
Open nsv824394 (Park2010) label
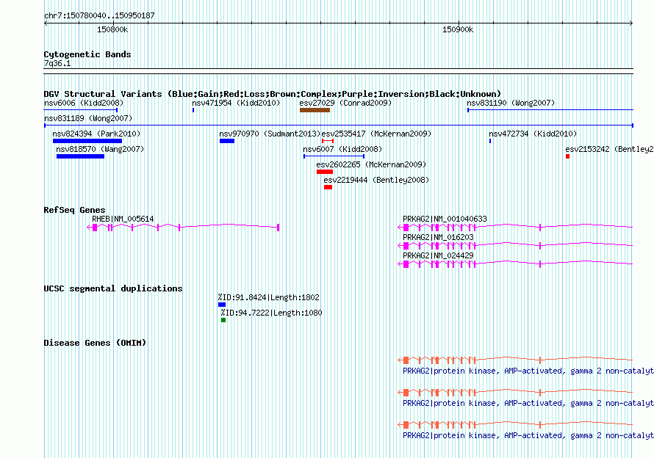(x=96, y=134)
